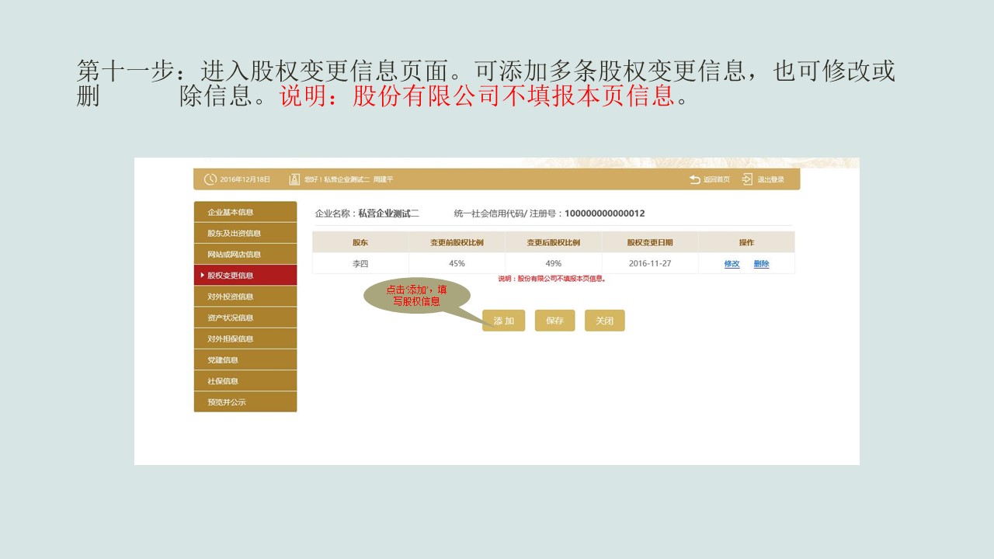Click the user profile icon in the header
This screenshot has width=994, height=559.
pyautogui.click(x=294, y=179)
